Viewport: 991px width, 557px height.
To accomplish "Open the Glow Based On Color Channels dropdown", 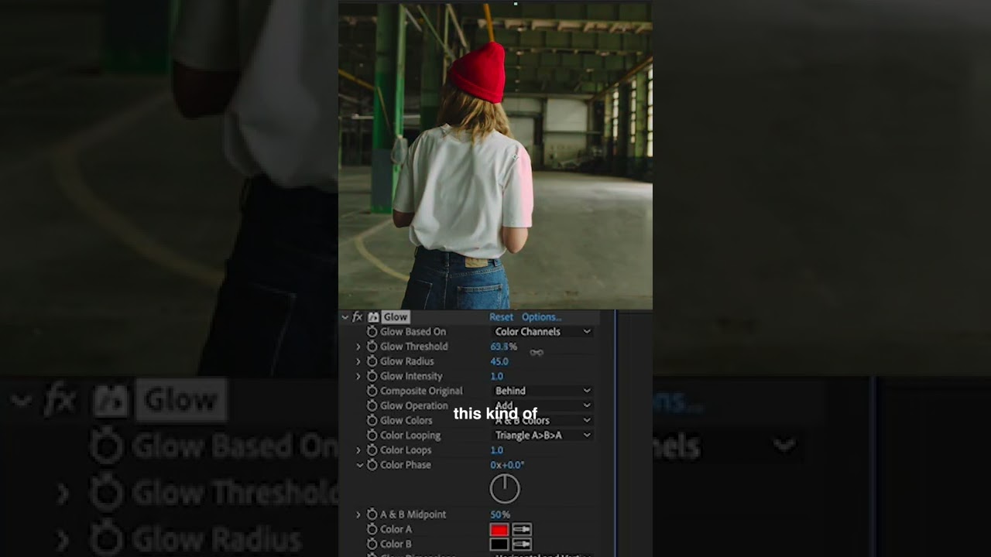I will tap(543, 332).
